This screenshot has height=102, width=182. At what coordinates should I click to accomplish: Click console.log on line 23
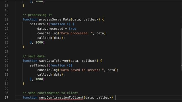pos(47,33)
